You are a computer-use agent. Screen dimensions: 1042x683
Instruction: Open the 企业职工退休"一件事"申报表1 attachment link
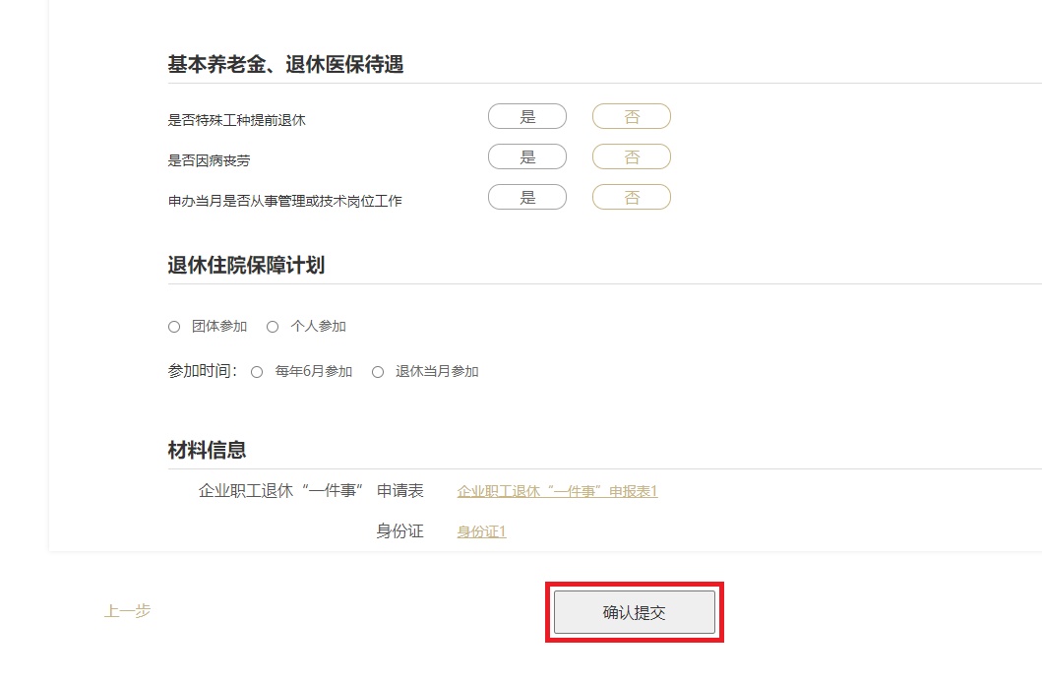coord(558,492)
